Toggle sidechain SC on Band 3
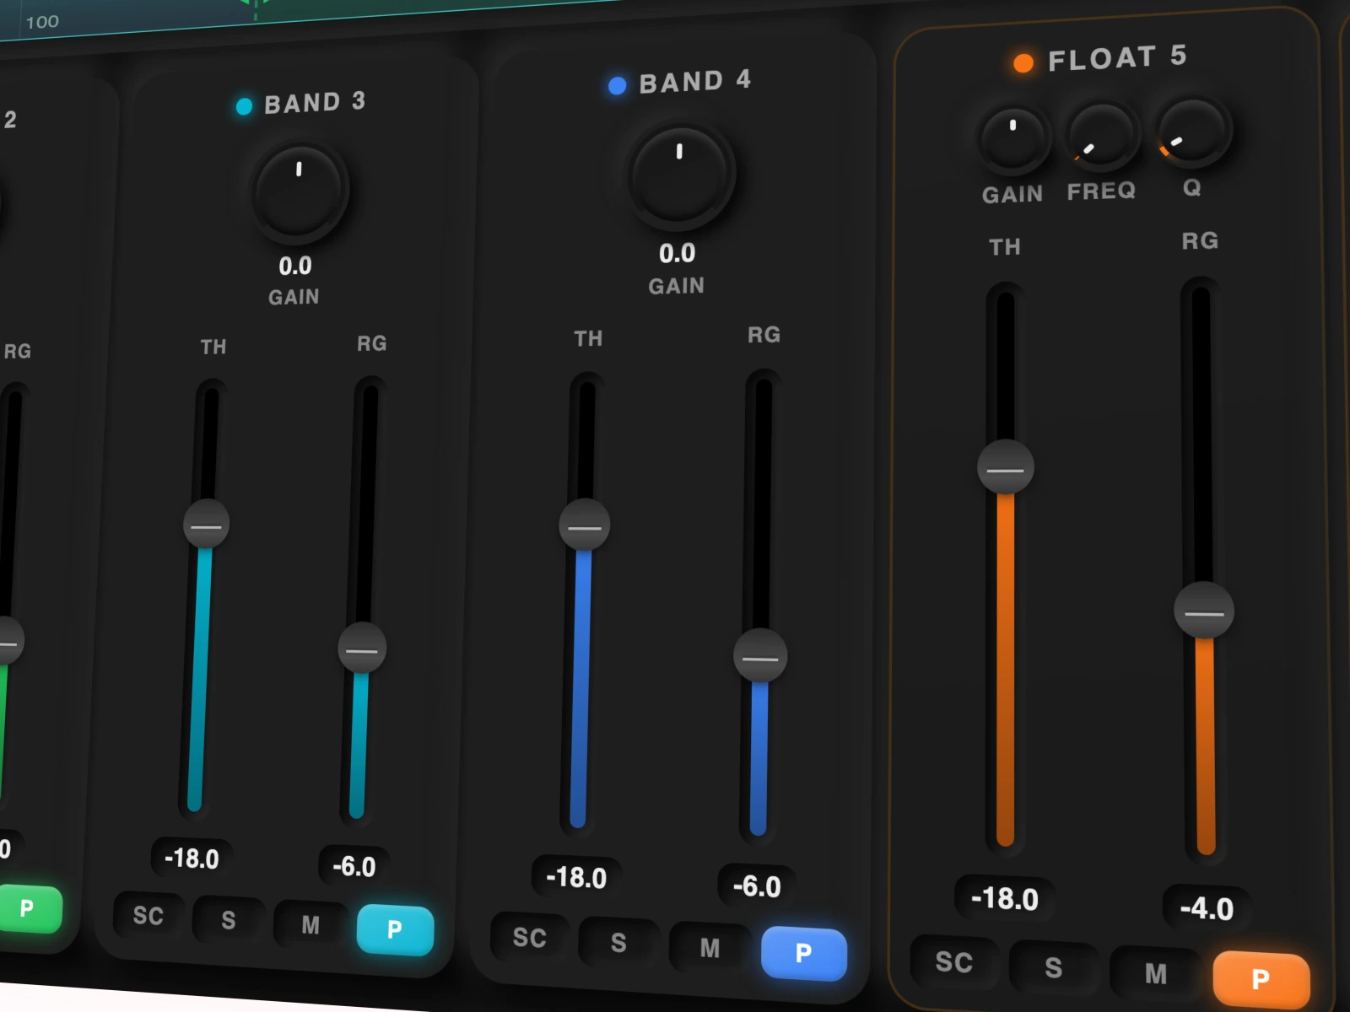Screen dimensions: 1350x1012 point(148,915)
